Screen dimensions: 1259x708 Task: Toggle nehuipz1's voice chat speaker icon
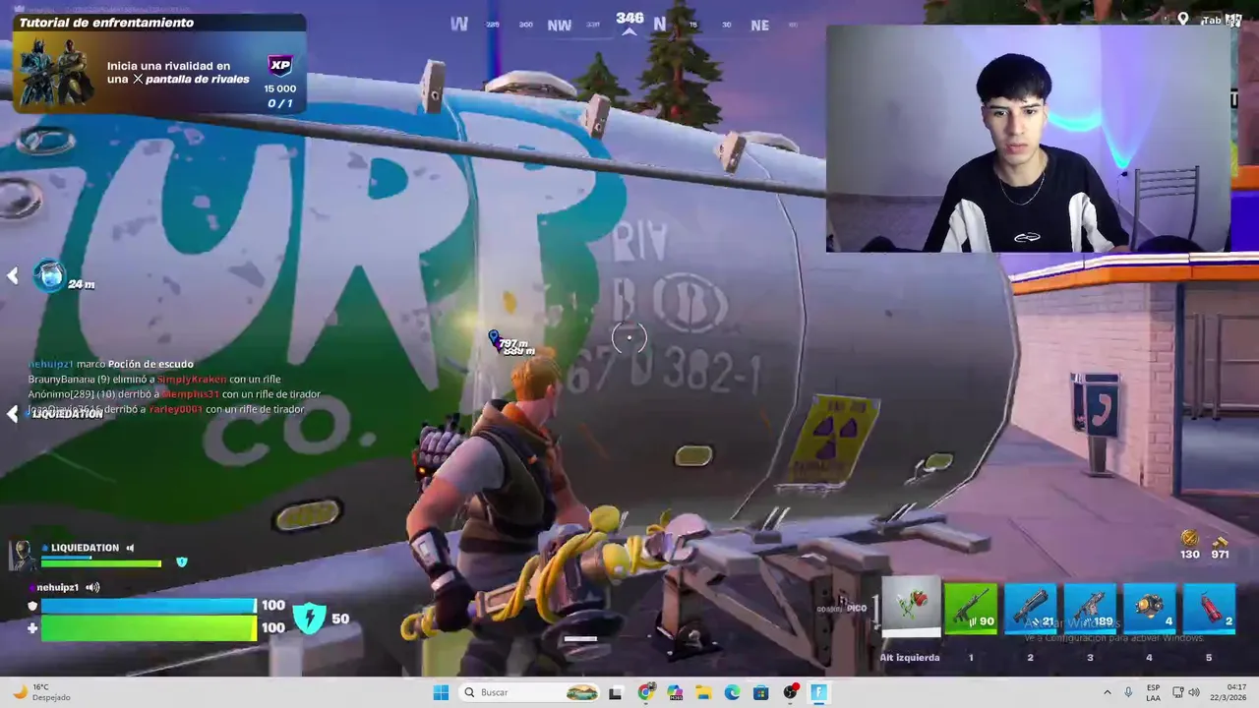click(92, 587)
